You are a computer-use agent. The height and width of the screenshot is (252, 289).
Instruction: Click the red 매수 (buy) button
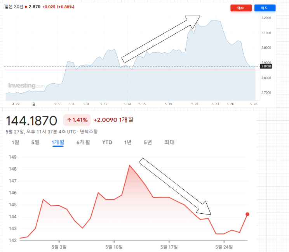click(241, 8)
